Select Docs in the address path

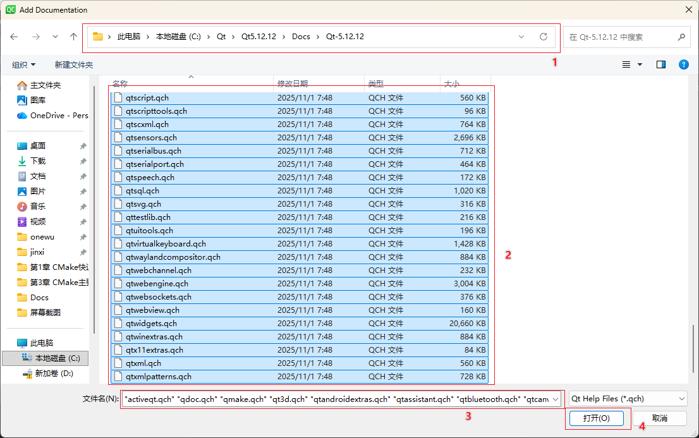[x=301, y=37]
